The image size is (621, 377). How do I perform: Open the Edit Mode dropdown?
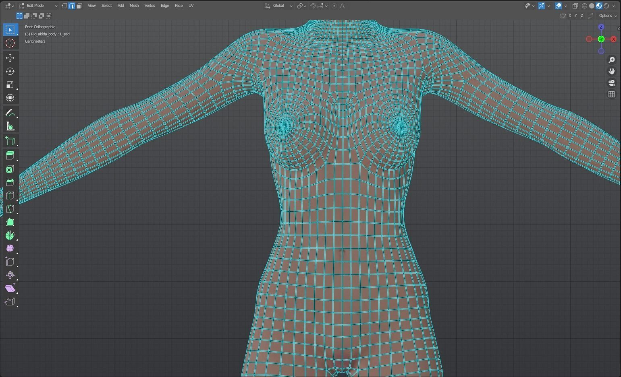[38, 6]
